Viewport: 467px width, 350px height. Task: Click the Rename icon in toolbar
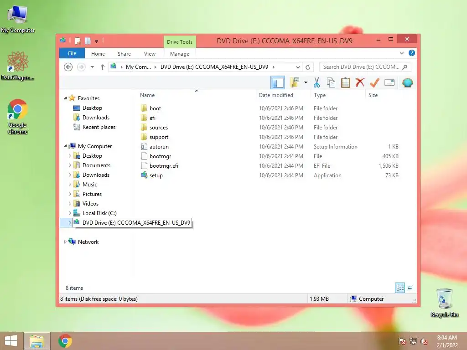pos(389,82)
